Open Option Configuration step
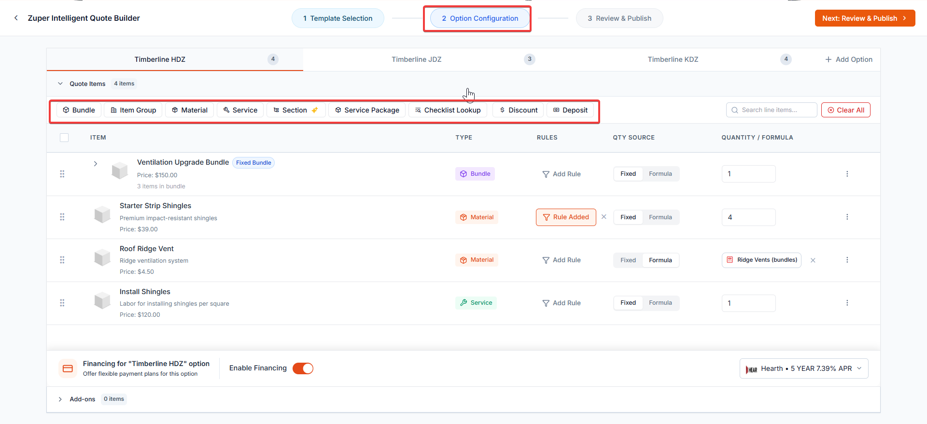The height and width of the screenshot is (424, 927). click(x=480, y=18)
